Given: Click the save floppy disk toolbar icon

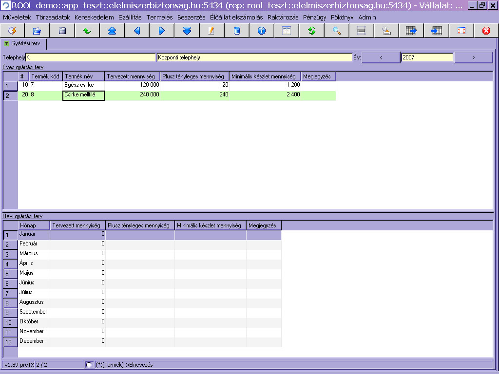Looking at the screenshot, I should point(62,31).
